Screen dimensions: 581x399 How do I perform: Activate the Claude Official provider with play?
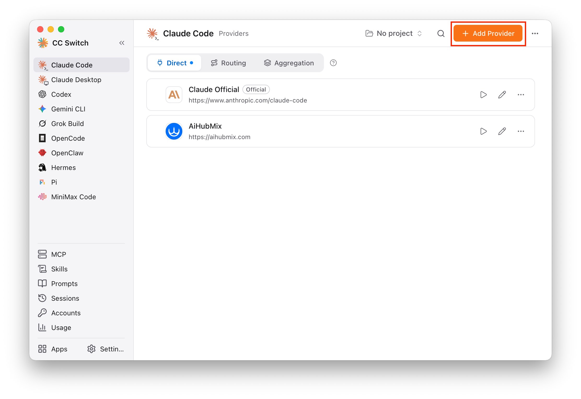[x=484, y=95]
